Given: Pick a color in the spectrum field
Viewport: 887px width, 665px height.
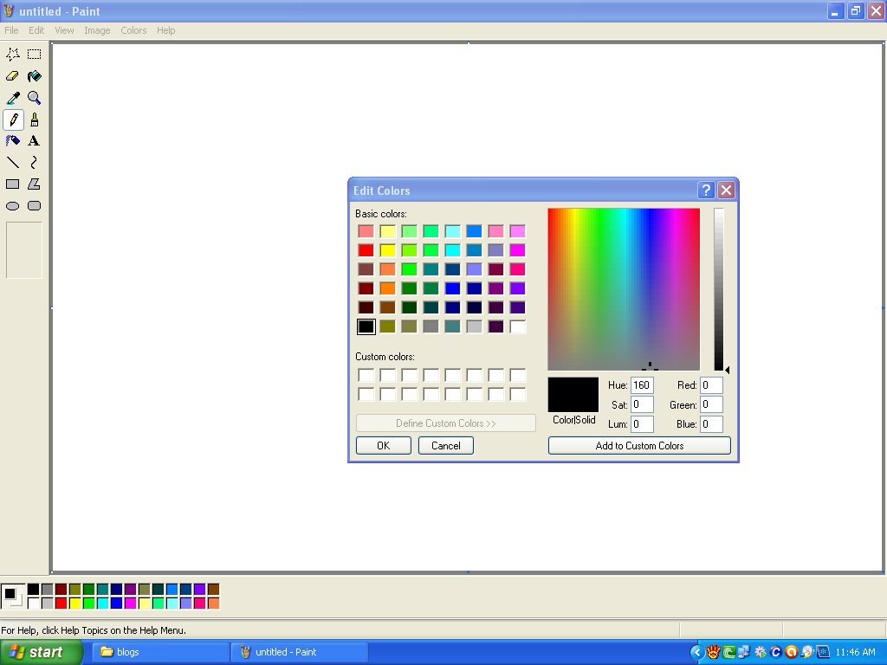Looking at the screenshot, I should (x=624, y=289).
